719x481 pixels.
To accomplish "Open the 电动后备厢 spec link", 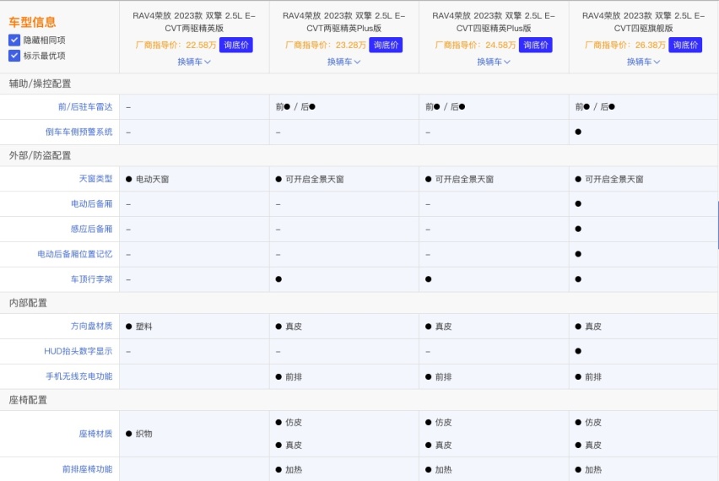I will point(92,203).
